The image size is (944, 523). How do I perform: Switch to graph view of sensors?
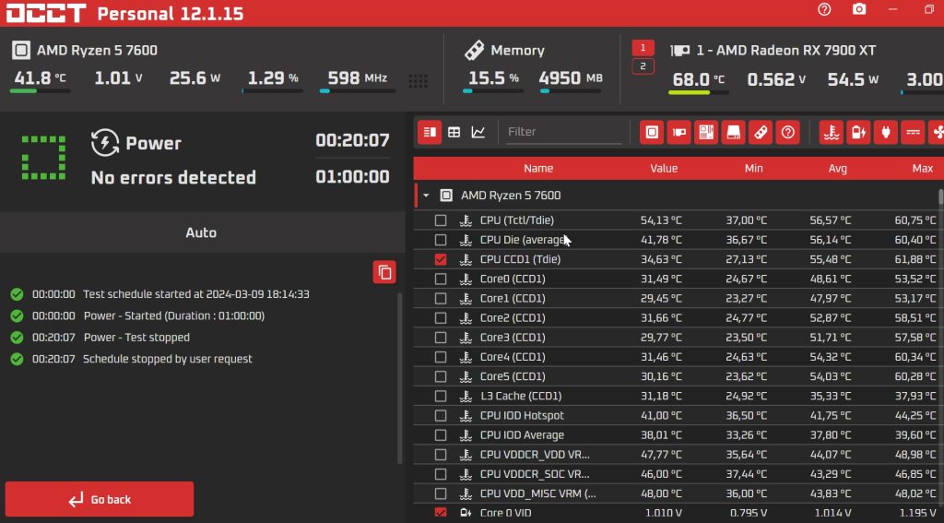478,132
